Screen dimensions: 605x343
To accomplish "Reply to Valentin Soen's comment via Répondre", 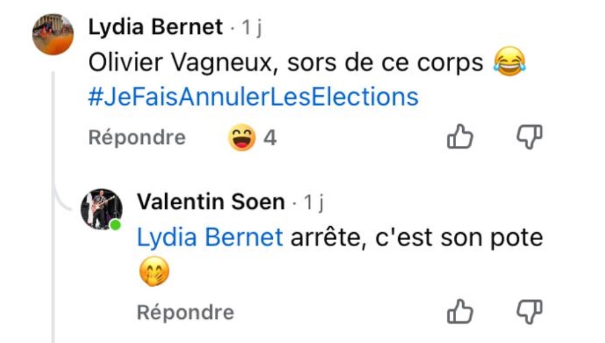I will coord(185,312).
